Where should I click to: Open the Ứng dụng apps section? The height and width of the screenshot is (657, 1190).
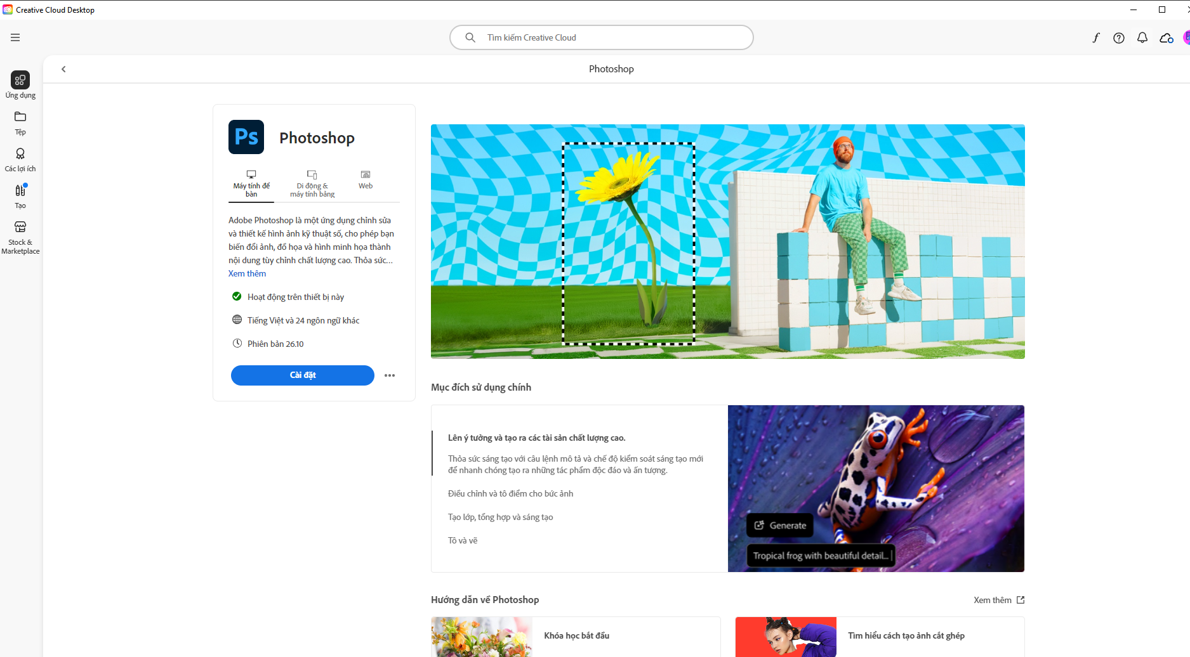(x=20, y=84)
